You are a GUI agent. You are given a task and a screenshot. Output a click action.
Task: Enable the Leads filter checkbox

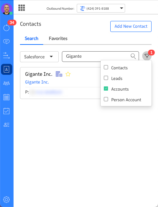[x=106, y=78]
